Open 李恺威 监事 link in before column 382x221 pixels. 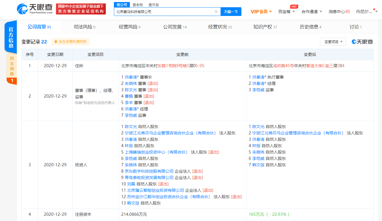[x=131, y=115]
